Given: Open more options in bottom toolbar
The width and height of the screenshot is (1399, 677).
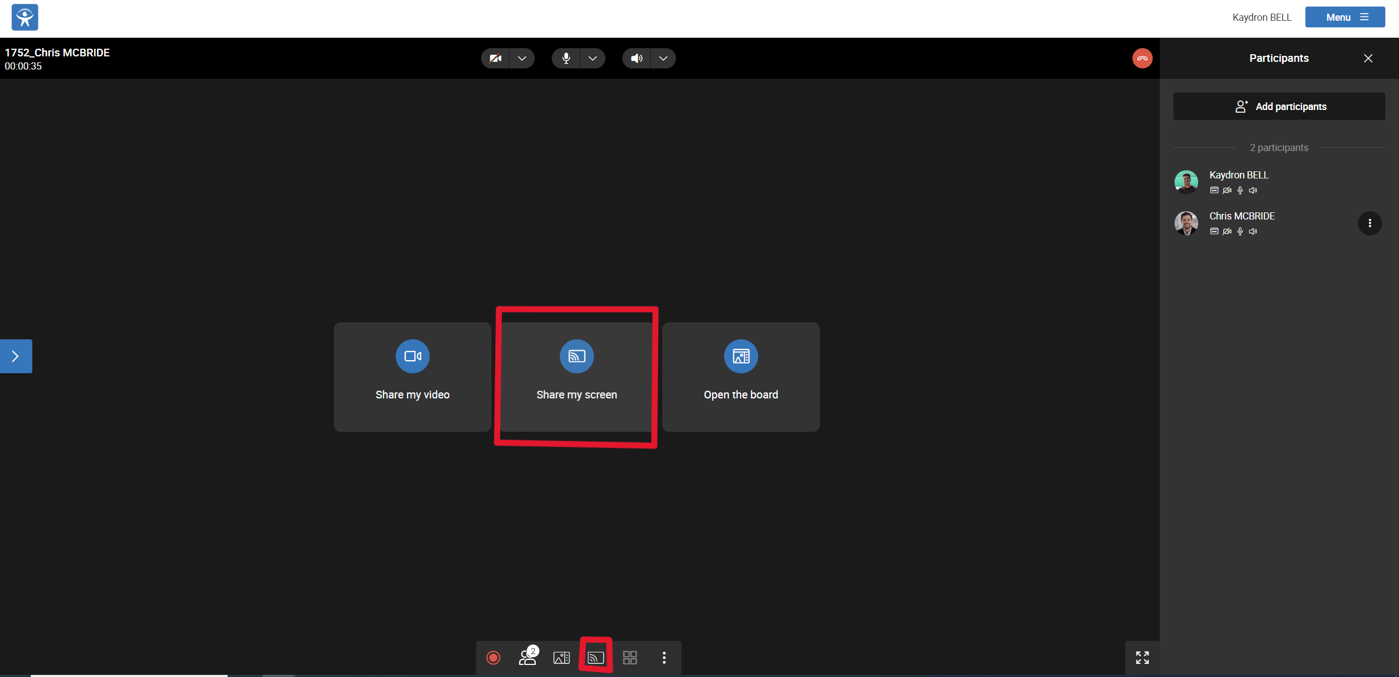Looking at the screenshot, I should [664, 657].
